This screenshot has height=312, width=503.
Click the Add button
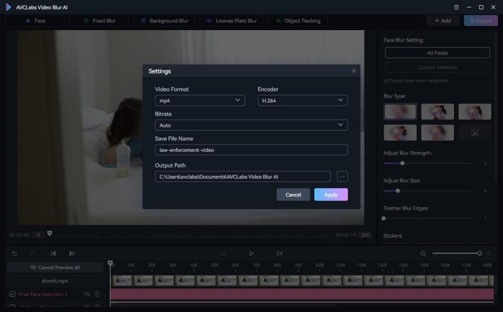[x=443, y=21]
